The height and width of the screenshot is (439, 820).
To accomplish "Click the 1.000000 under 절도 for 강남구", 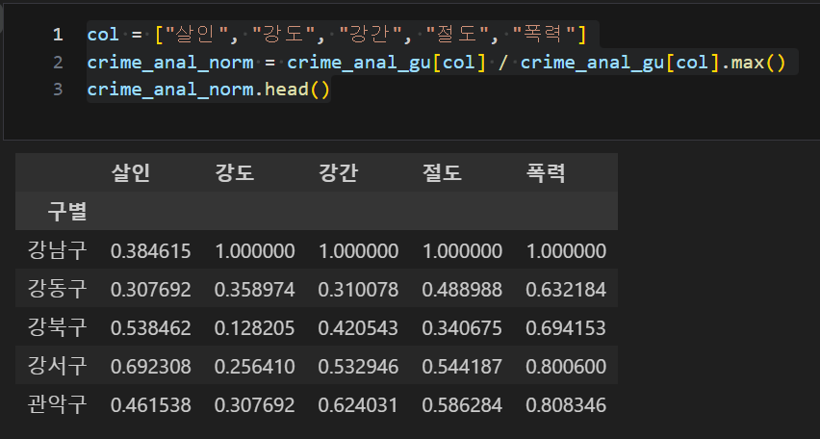I will coord(462,251).
